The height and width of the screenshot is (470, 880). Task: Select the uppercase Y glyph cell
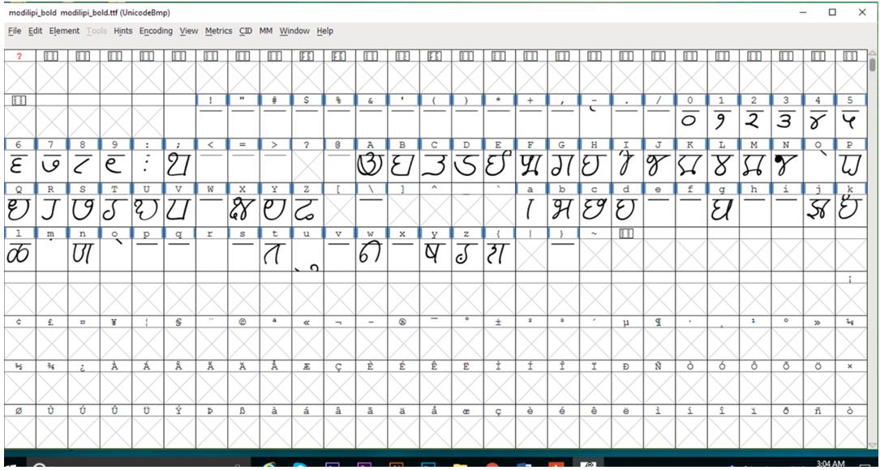276,210
